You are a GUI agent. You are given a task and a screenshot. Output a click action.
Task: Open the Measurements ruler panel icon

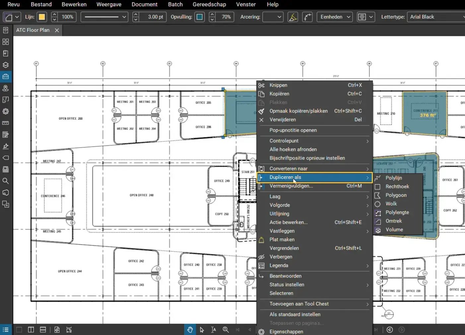coord(6,123)
